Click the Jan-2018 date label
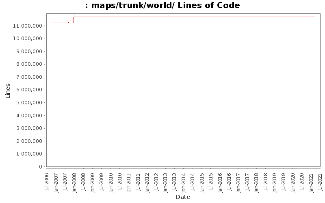The image size is (325, 203). (x=257, y=183)
